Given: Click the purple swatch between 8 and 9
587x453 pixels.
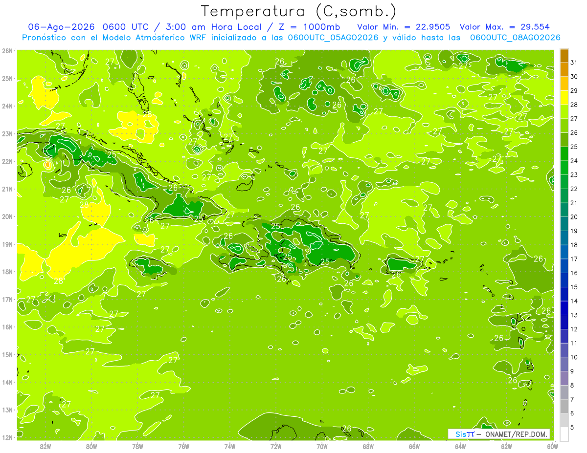Looking at the screenshot, I should click(x=564, y=378).
